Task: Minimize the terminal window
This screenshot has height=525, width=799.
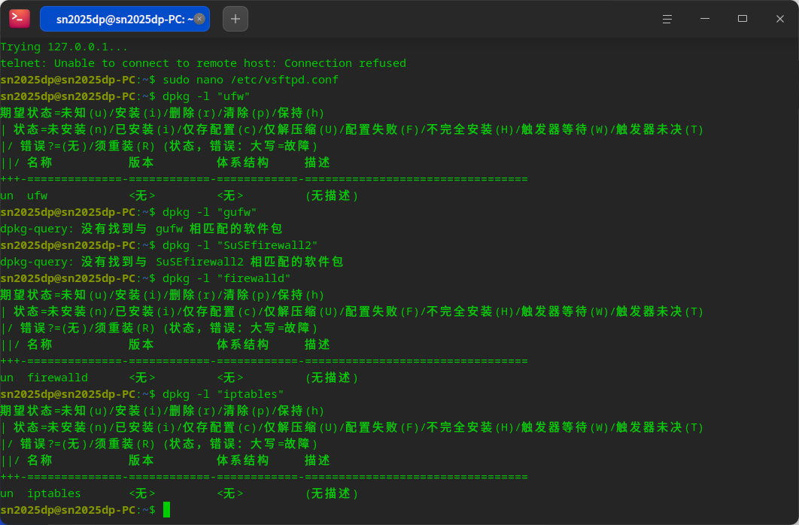Action: pyautogui.click(x=705, y=19)
